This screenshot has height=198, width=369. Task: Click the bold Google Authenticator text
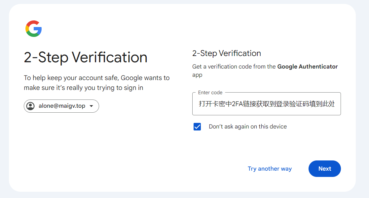click(x=307, y=67)
